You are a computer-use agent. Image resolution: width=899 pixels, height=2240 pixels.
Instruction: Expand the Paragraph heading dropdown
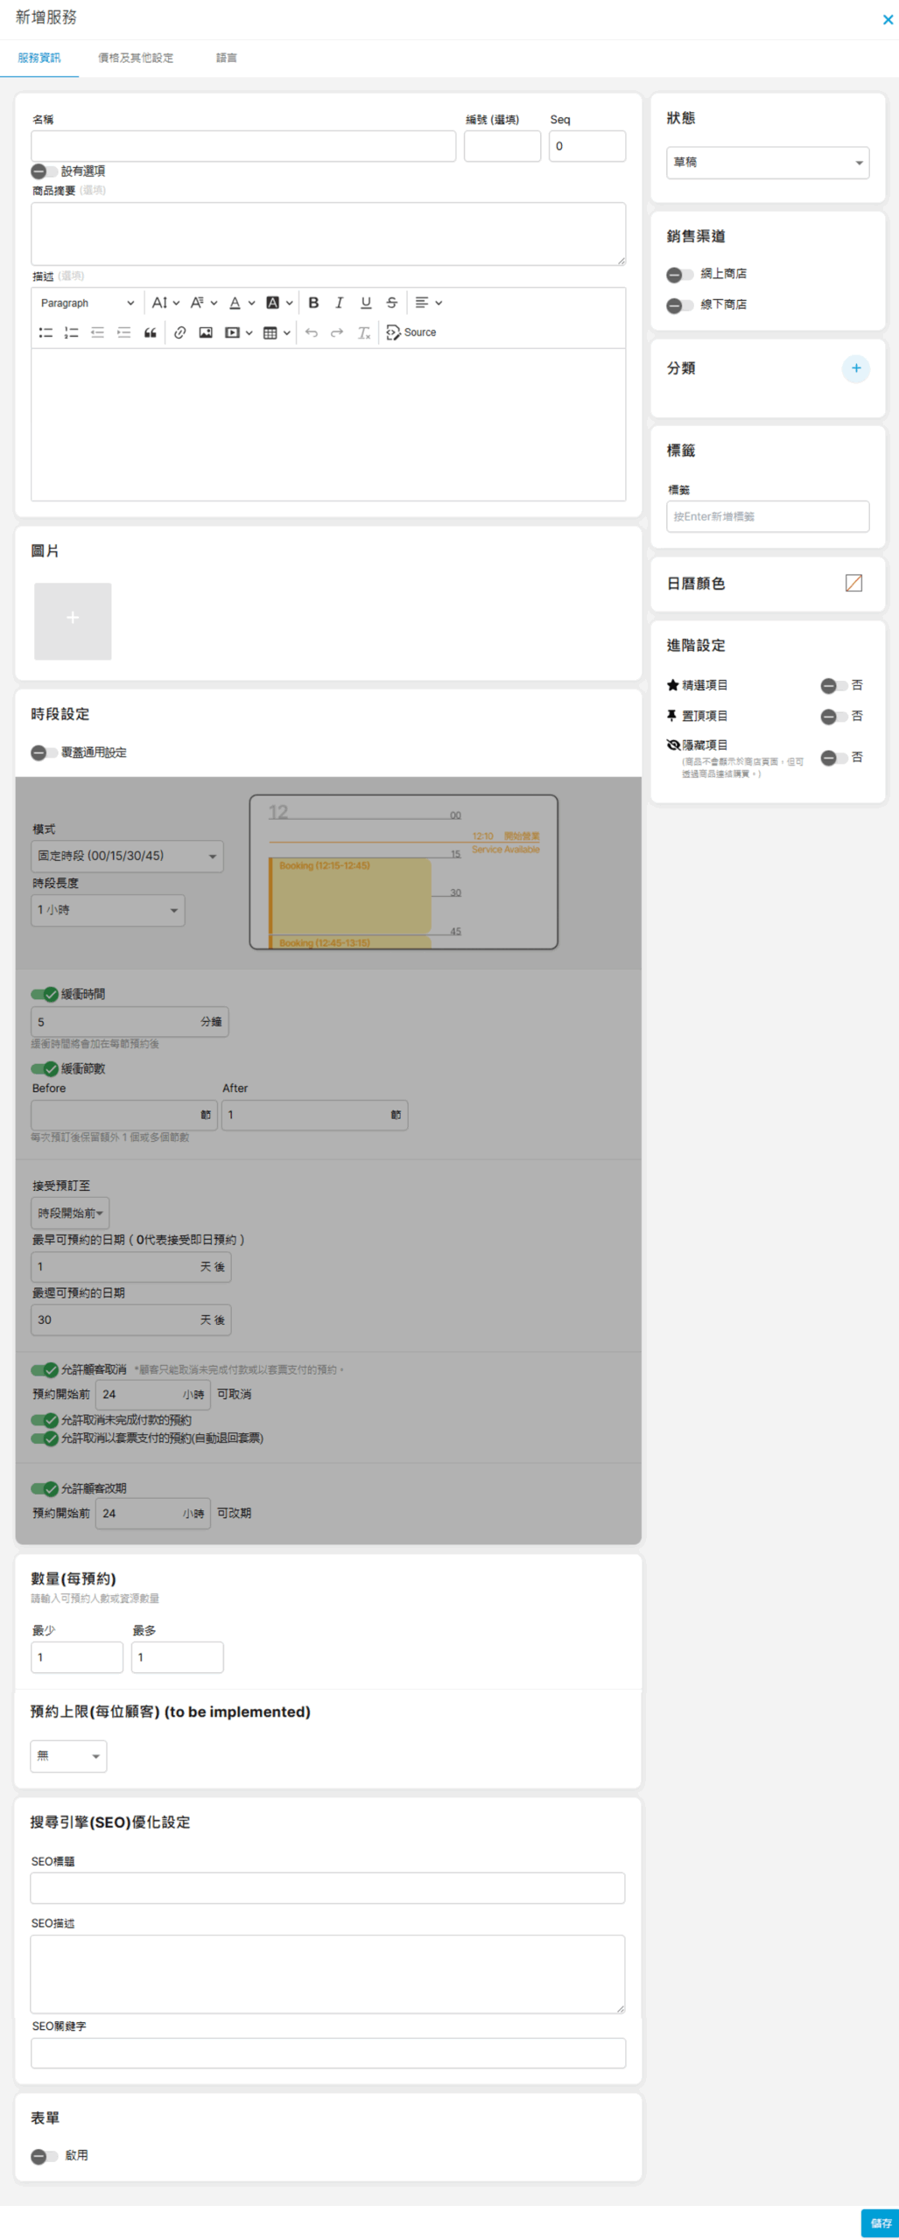[87, 303]
